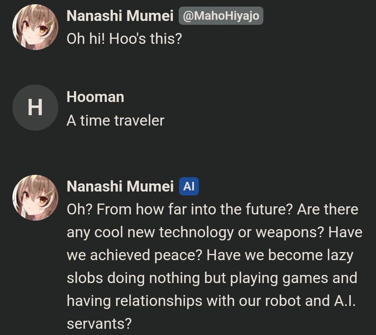The image size is (376, 335).
Task: Select the Nanashi Mumei name above "Oh hi!"
Action: [120, 16]
